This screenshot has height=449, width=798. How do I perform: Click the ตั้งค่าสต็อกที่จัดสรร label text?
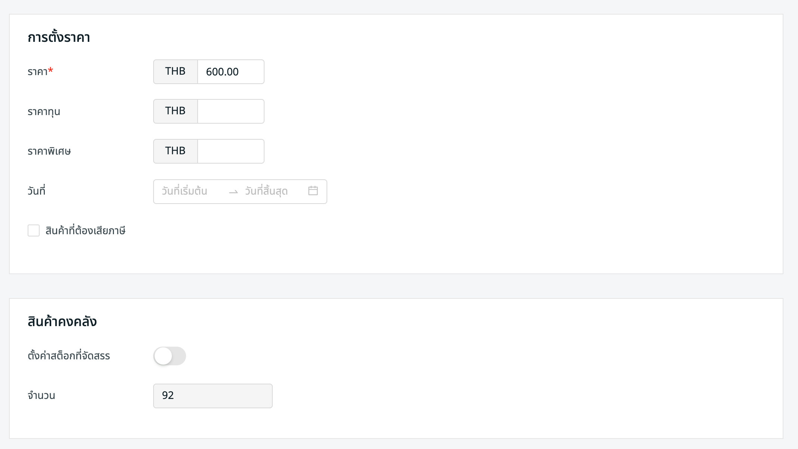coord(69,356)
